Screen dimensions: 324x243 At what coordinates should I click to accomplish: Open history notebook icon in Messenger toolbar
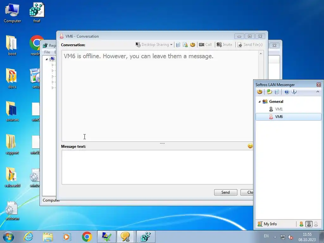click(277, 92)
